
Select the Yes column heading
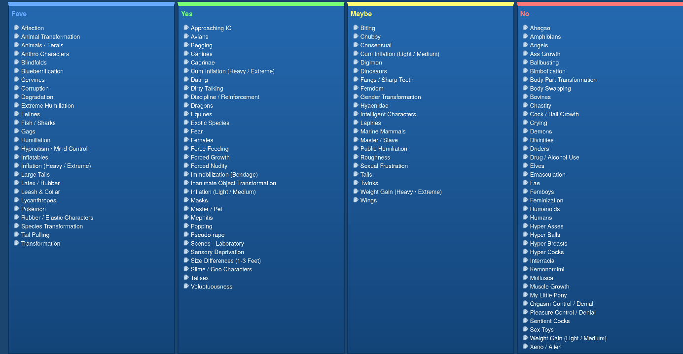pos(187,14)
